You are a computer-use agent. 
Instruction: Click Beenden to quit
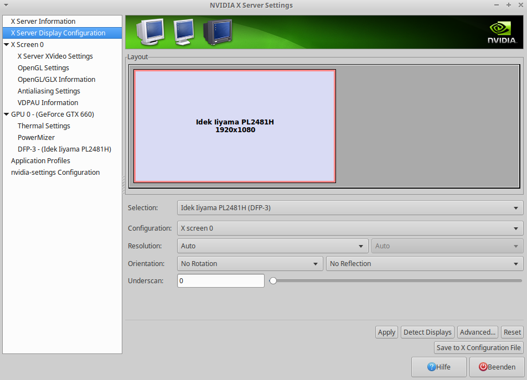497,367
